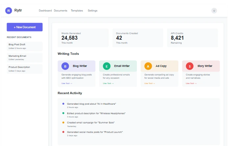This screenshot has height=146, width=228.
Task: Select the Blog Writer B icon
Action: (65, 66)
